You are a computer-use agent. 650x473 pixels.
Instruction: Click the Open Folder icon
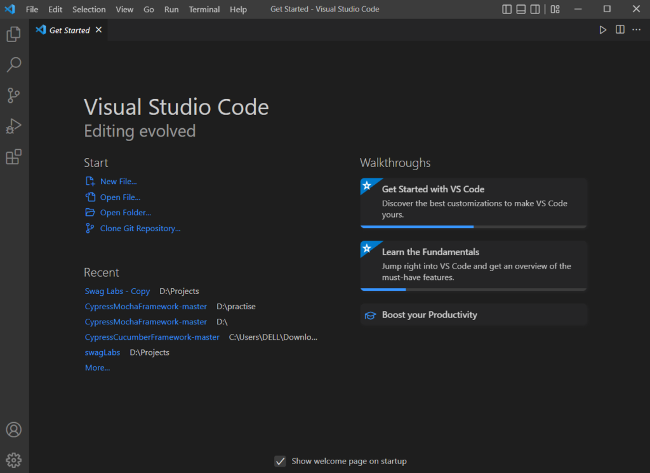pos(90,212)
